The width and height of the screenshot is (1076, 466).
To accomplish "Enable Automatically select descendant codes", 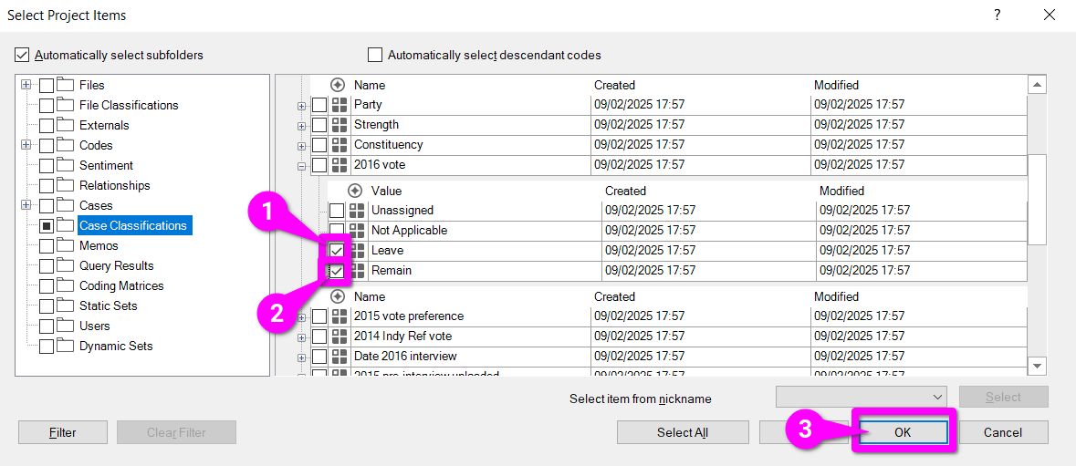I will (x=375, y=55).
